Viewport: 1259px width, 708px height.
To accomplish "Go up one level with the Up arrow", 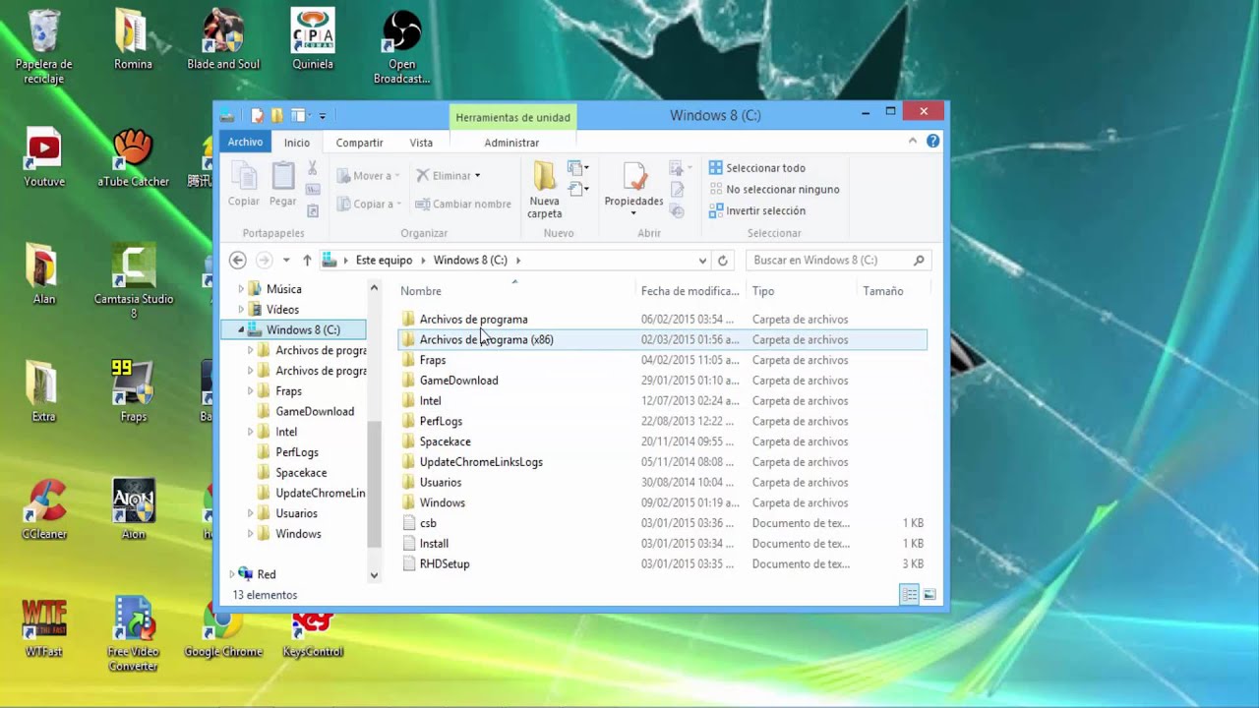I will point(307,261).
